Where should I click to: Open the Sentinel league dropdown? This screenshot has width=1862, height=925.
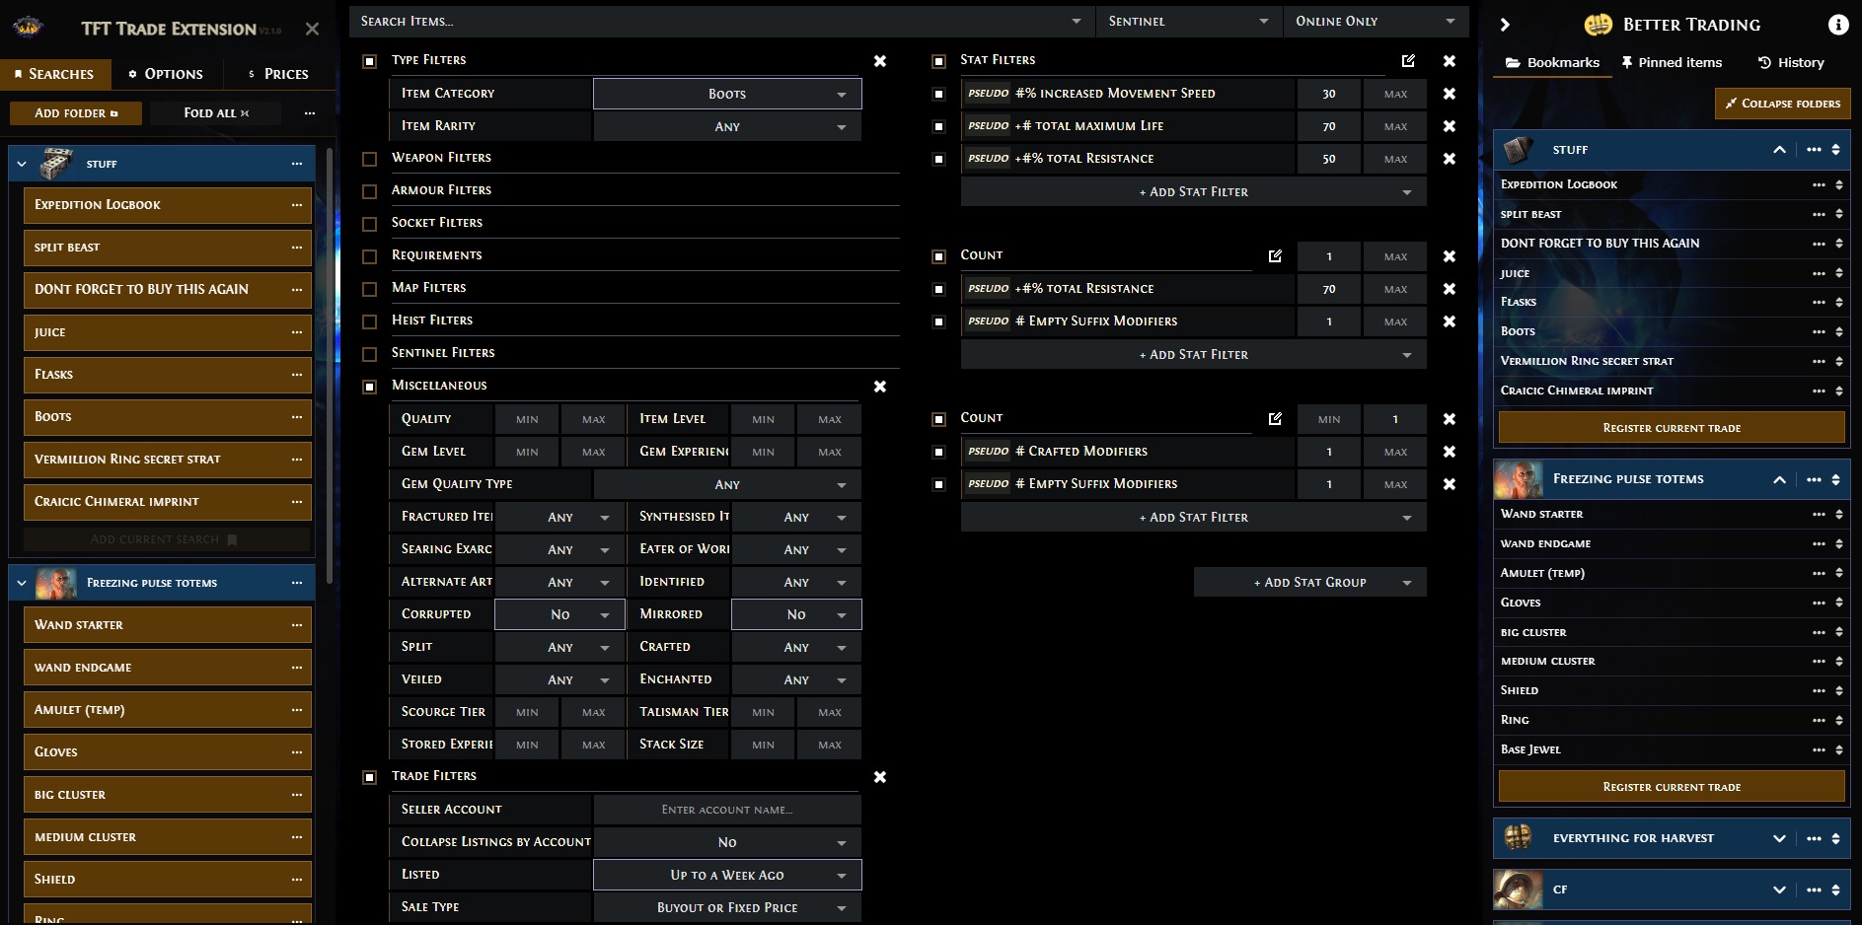coord(1189,21)
